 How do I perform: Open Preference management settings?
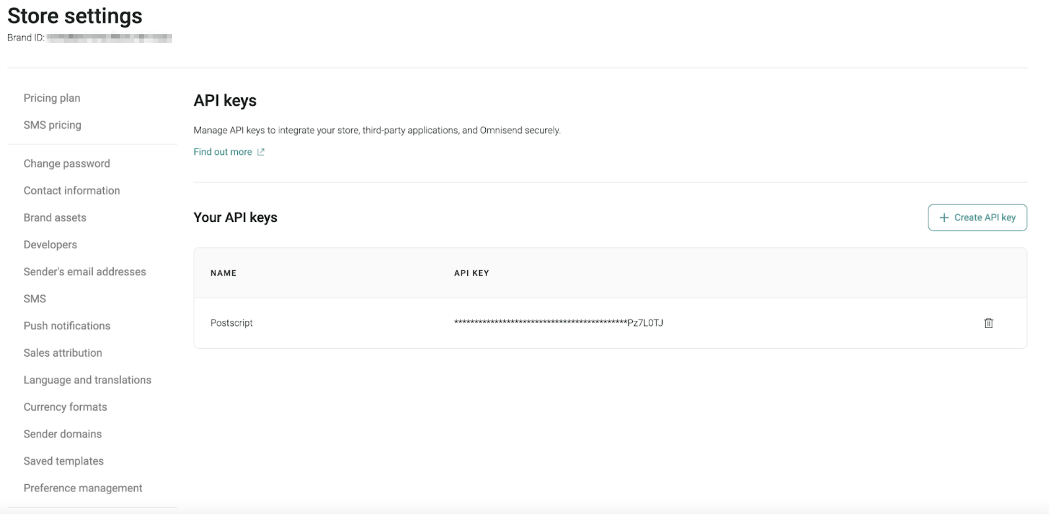[83, 488]
